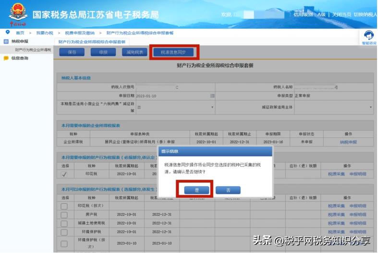Click the 纳税人识别号 field
Image resolution: width=378 pixels, height=253 pixels.
175,87
